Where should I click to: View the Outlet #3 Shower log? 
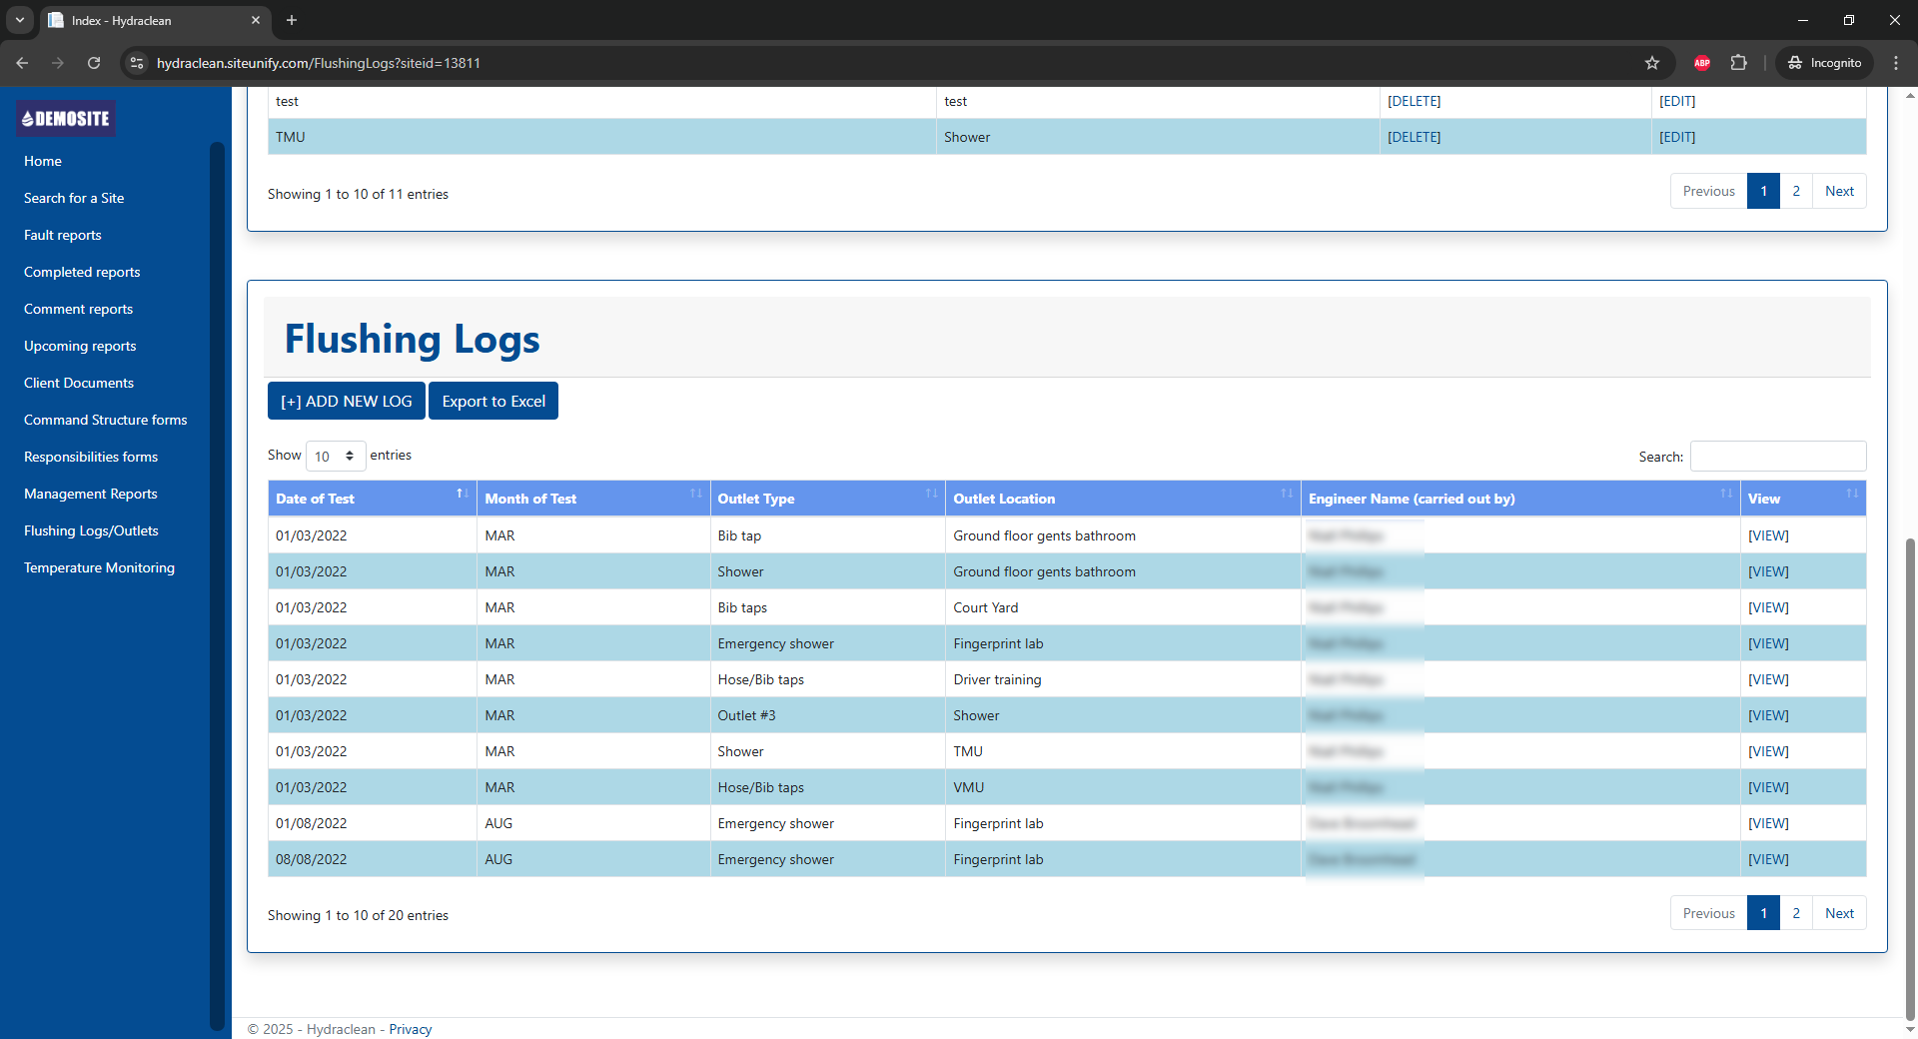point(1768,715)
